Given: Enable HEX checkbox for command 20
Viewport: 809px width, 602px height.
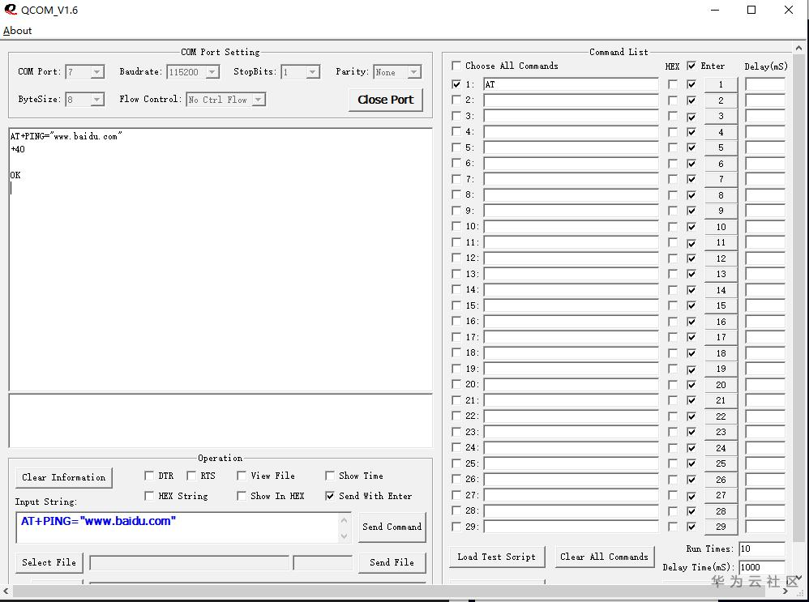Looking at the screenshot, I should (673, 384).
